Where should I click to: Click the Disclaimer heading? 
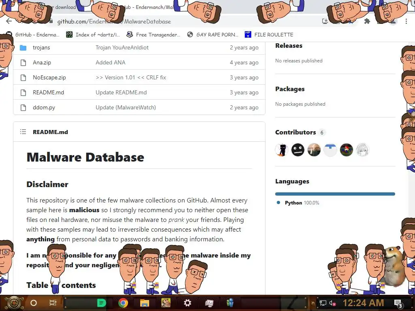pos(47,184)
